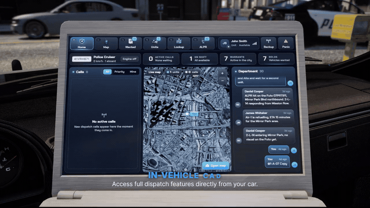Screen dimensions: 370x208
Task: Open the On Shift stat card
Action: click(x=200, y=59)
